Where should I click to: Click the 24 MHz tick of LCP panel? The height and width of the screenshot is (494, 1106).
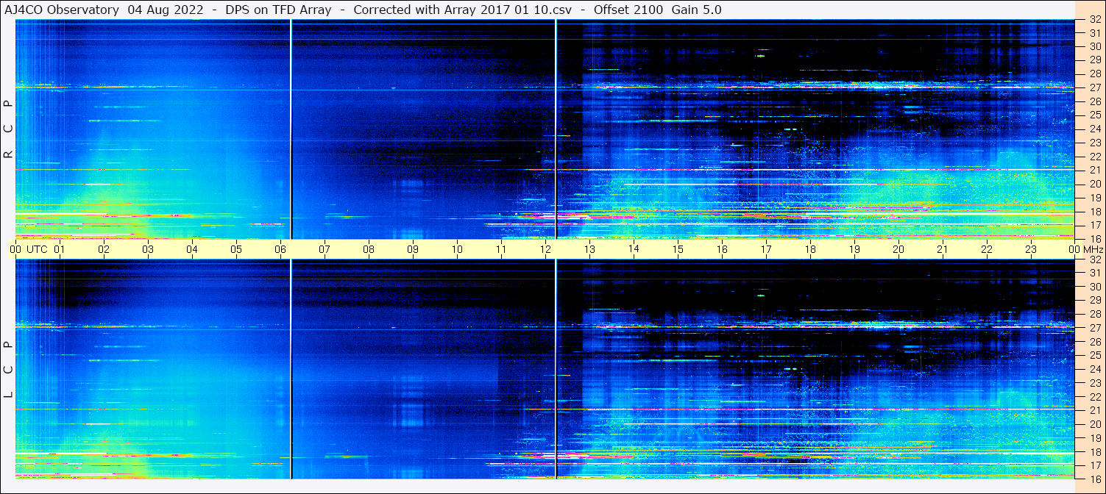coord(1095,369)
